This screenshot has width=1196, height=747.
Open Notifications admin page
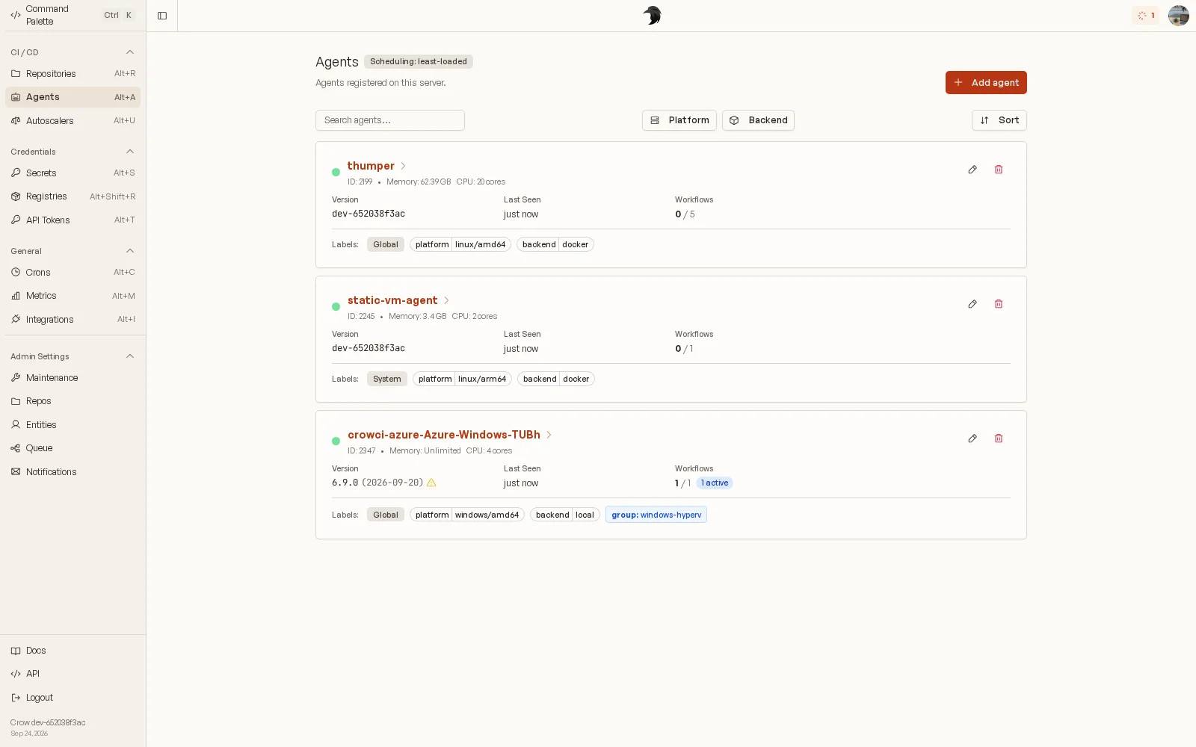pos(73,472)
